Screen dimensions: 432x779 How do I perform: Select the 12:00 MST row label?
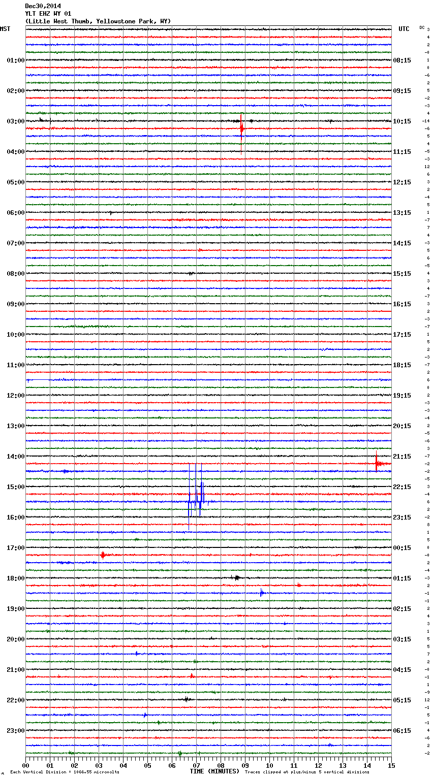16,396
